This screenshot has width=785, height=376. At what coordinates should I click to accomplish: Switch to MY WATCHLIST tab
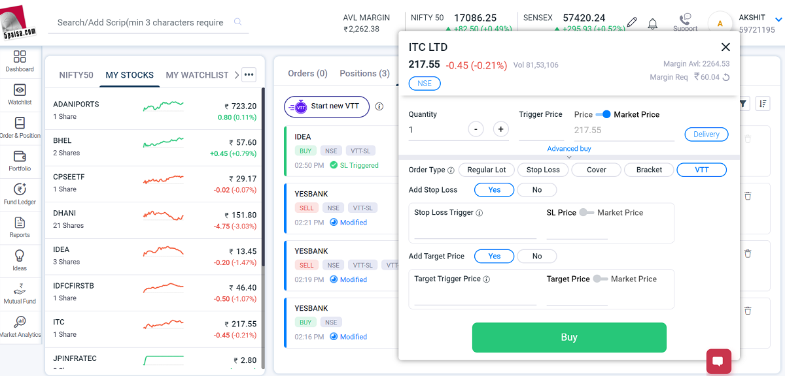coord(197,75)
